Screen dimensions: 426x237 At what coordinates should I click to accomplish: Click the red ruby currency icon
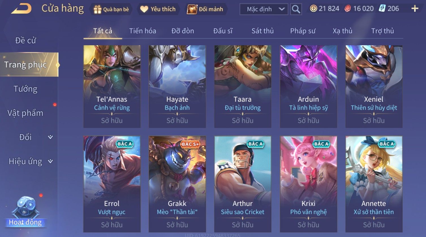coord(347,9)
